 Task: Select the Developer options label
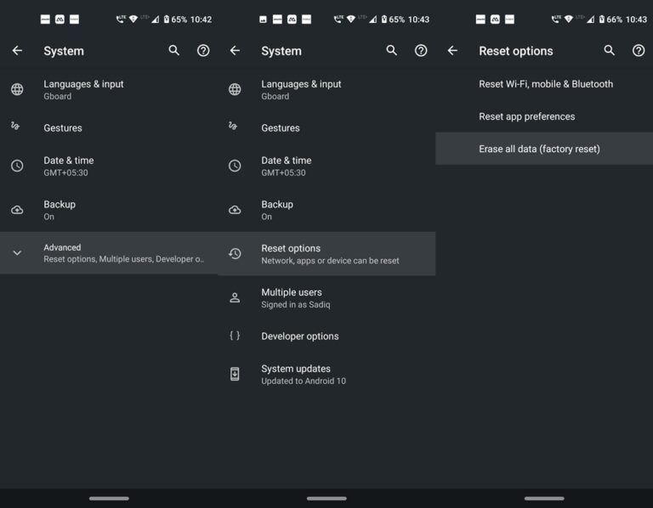point(299,336)
